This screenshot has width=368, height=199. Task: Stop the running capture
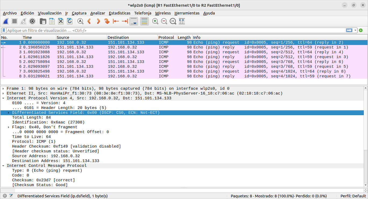click(15, 21)
